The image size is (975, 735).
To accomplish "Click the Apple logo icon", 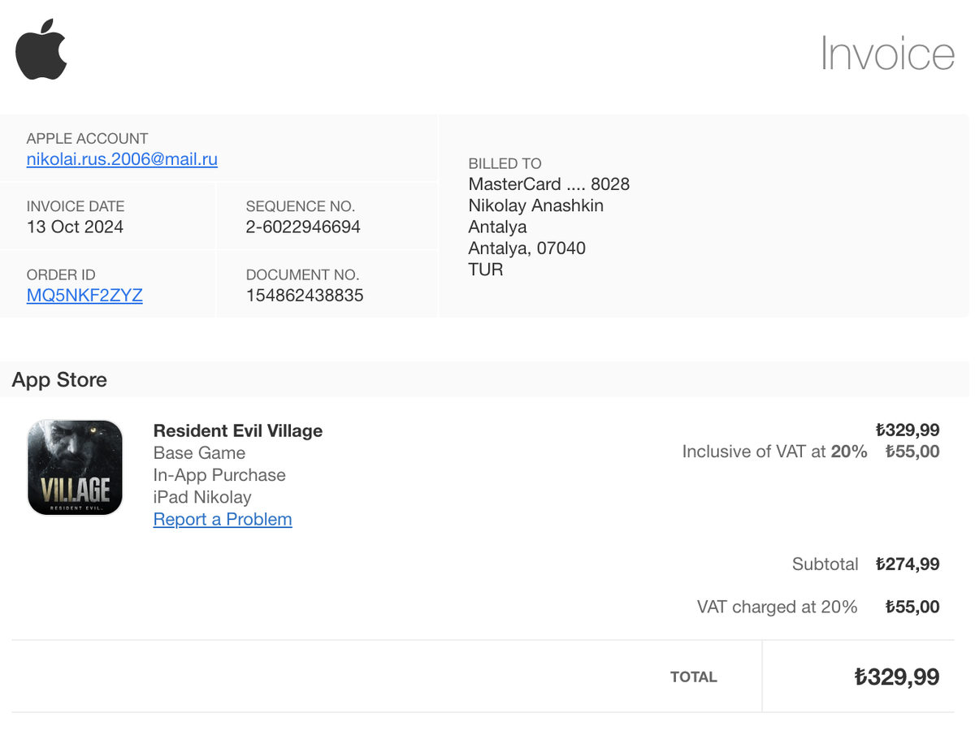I will (x=41, y=50).
